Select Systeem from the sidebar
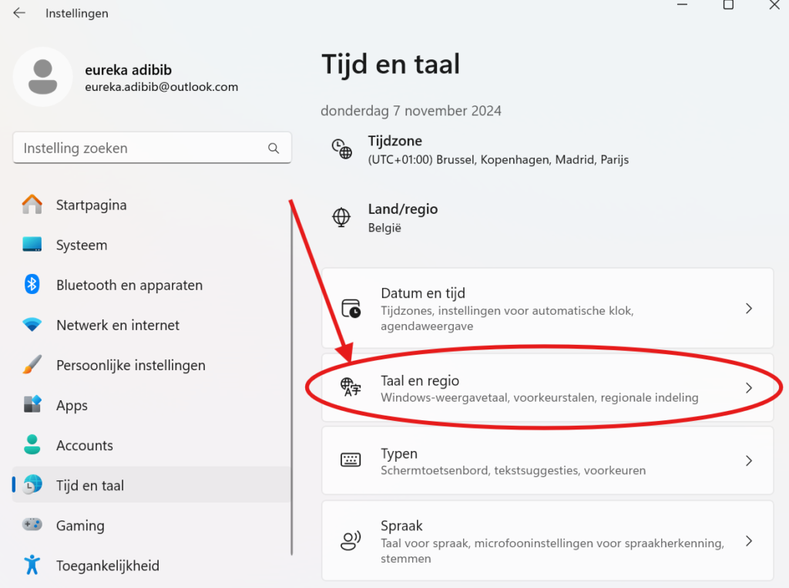The height and width of the screenshot is (588, 789). click(x=82, y=246)
